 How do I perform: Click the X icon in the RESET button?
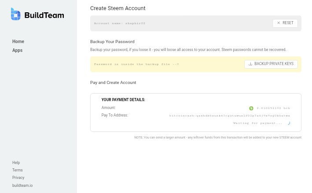pyautogui.click(x=279, y=23)
